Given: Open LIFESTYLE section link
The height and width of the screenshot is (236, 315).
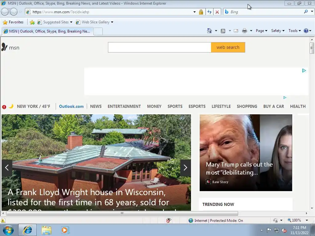Looking at the screenshot, I should point(221,106).
